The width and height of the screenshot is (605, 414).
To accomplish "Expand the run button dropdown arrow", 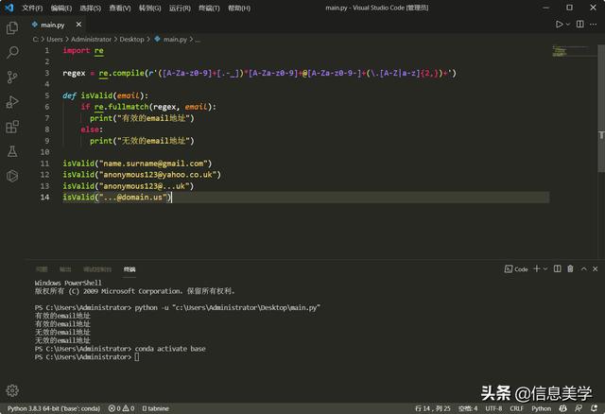I will pyautogui.click(x=567, y=25).
